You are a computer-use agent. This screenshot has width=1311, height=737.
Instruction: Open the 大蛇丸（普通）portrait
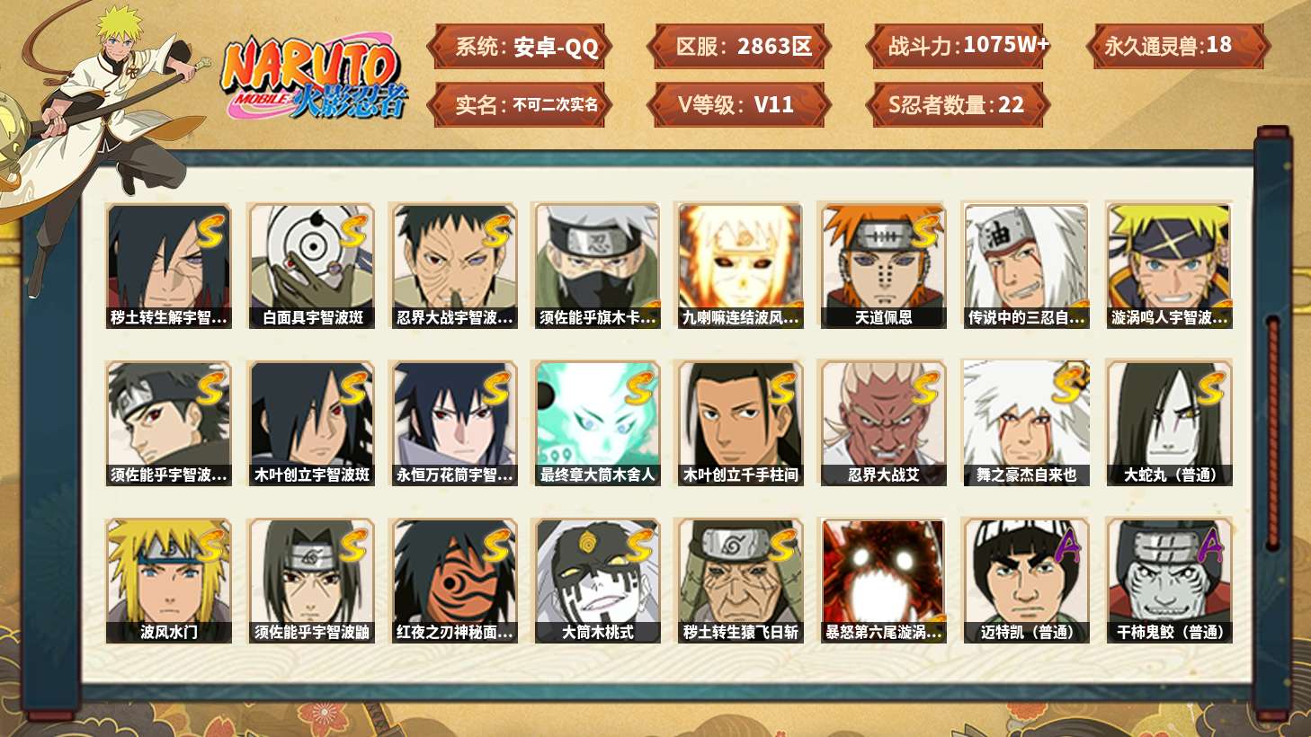pyautogui.click(x=1169, y=423)
